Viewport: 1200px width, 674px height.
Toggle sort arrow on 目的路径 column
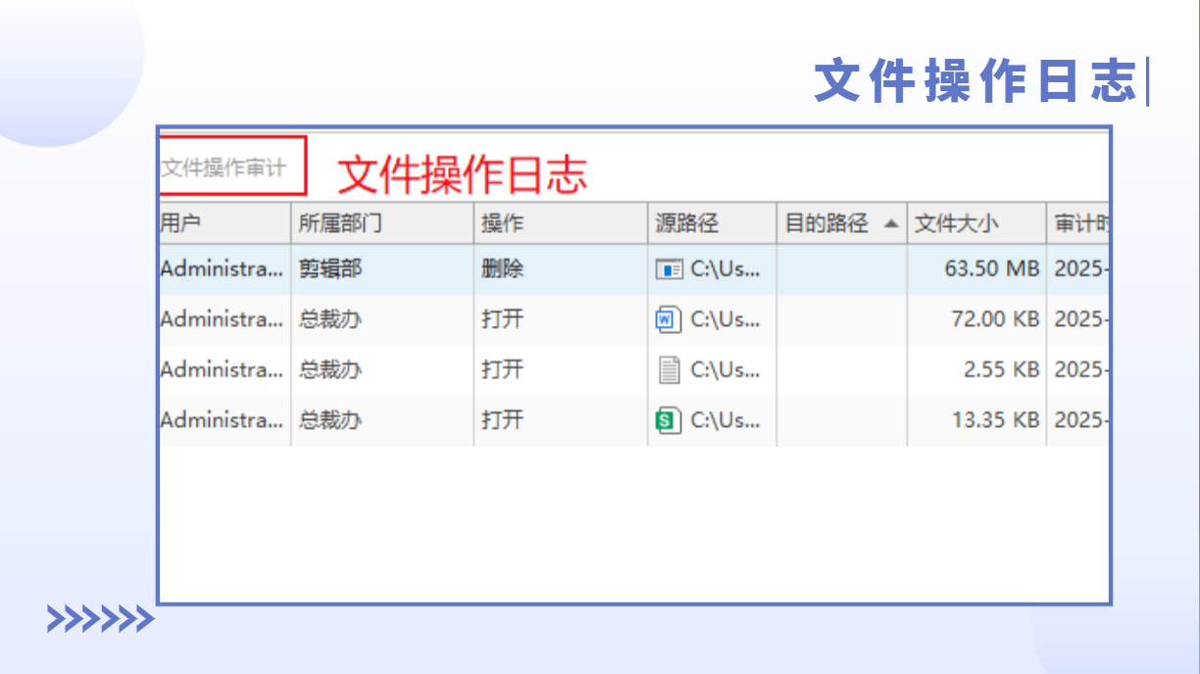890,223
